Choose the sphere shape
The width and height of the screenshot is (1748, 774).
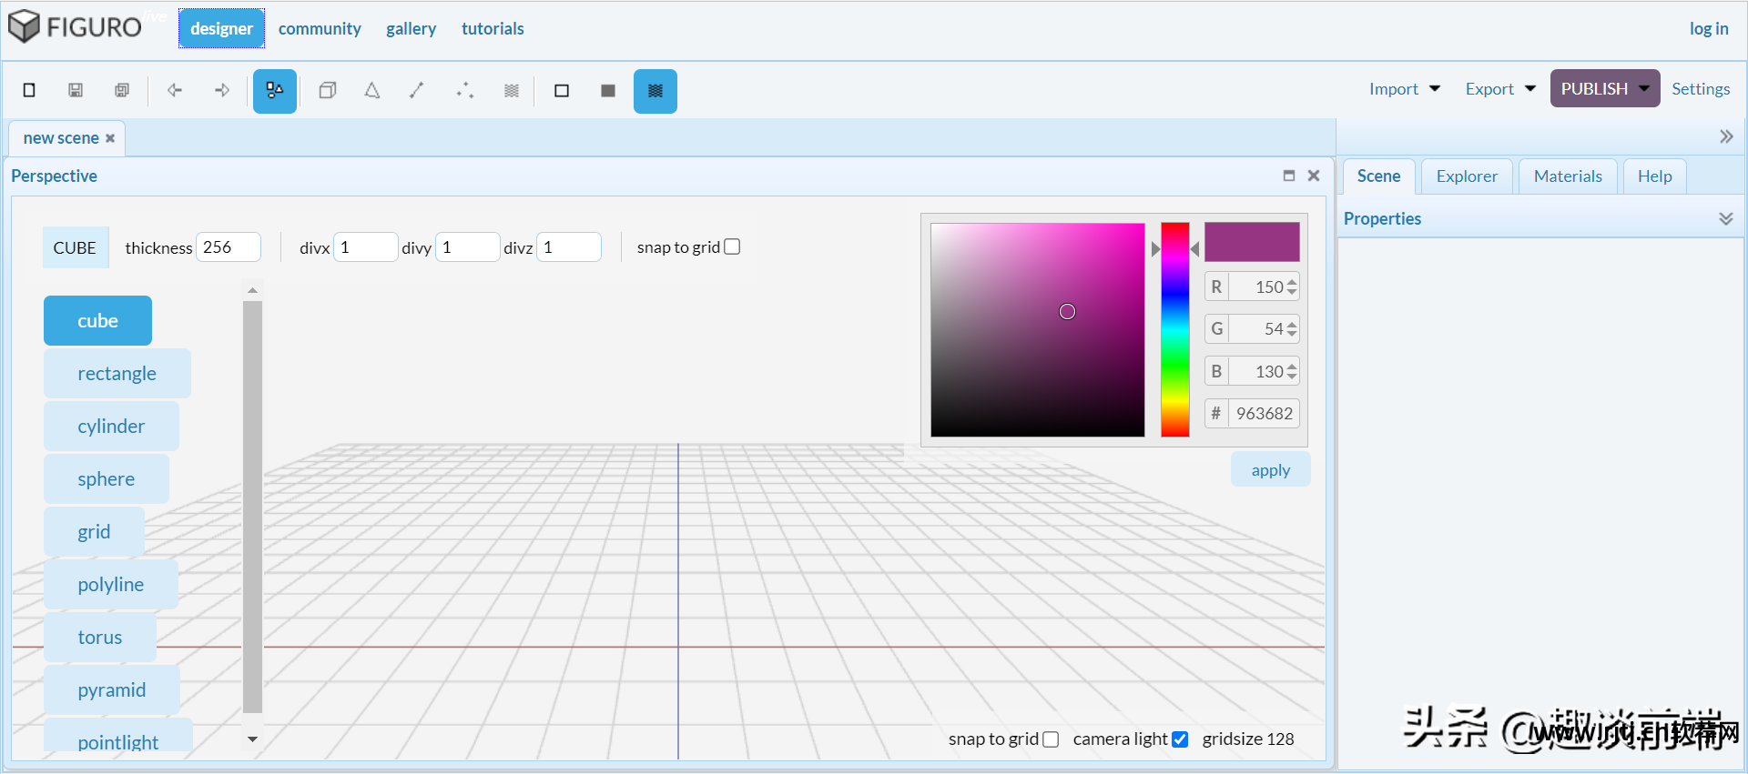click(107, 478)
